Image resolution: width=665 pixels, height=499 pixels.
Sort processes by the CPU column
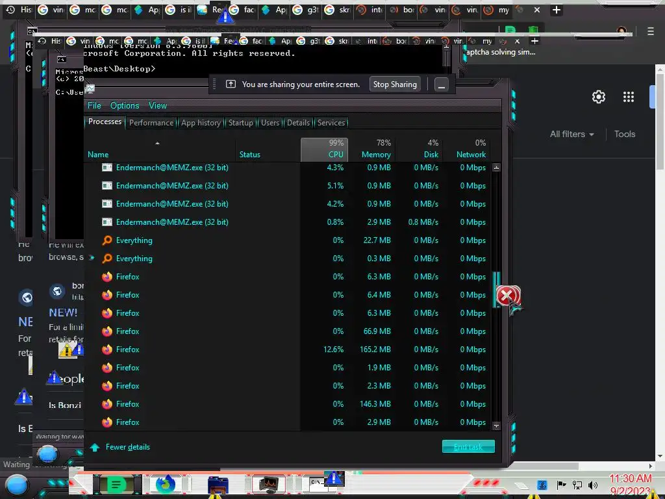point(325,149)
